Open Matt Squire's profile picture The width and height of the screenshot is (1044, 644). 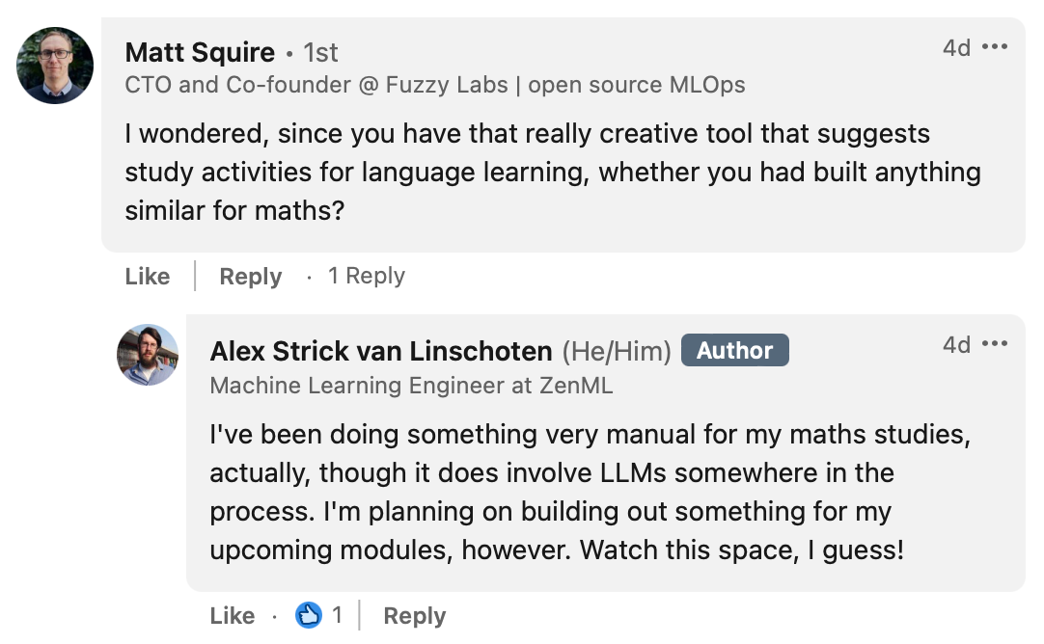coord(55,66)
